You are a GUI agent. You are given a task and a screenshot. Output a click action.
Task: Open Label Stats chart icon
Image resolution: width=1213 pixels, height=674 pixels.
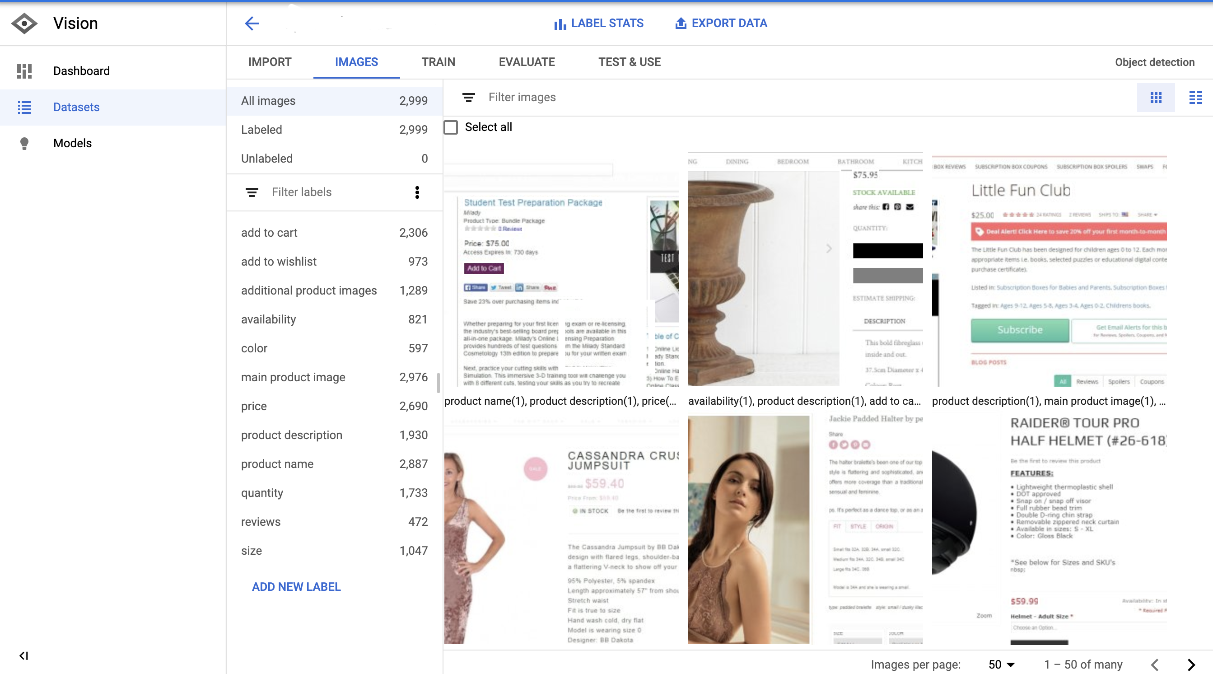560,23
